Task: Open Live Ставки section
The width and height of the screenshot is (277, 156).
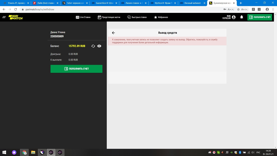Action: click(x=83, y=17)
